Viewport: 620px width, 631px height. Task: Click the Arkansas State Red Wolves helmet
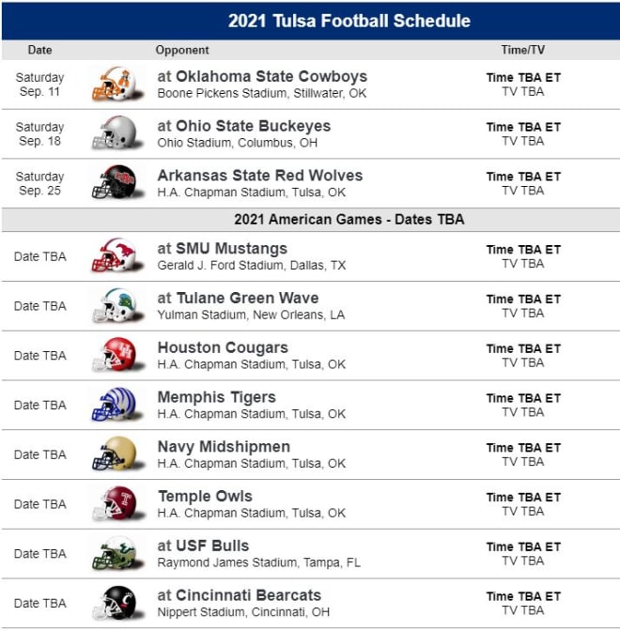117,183
